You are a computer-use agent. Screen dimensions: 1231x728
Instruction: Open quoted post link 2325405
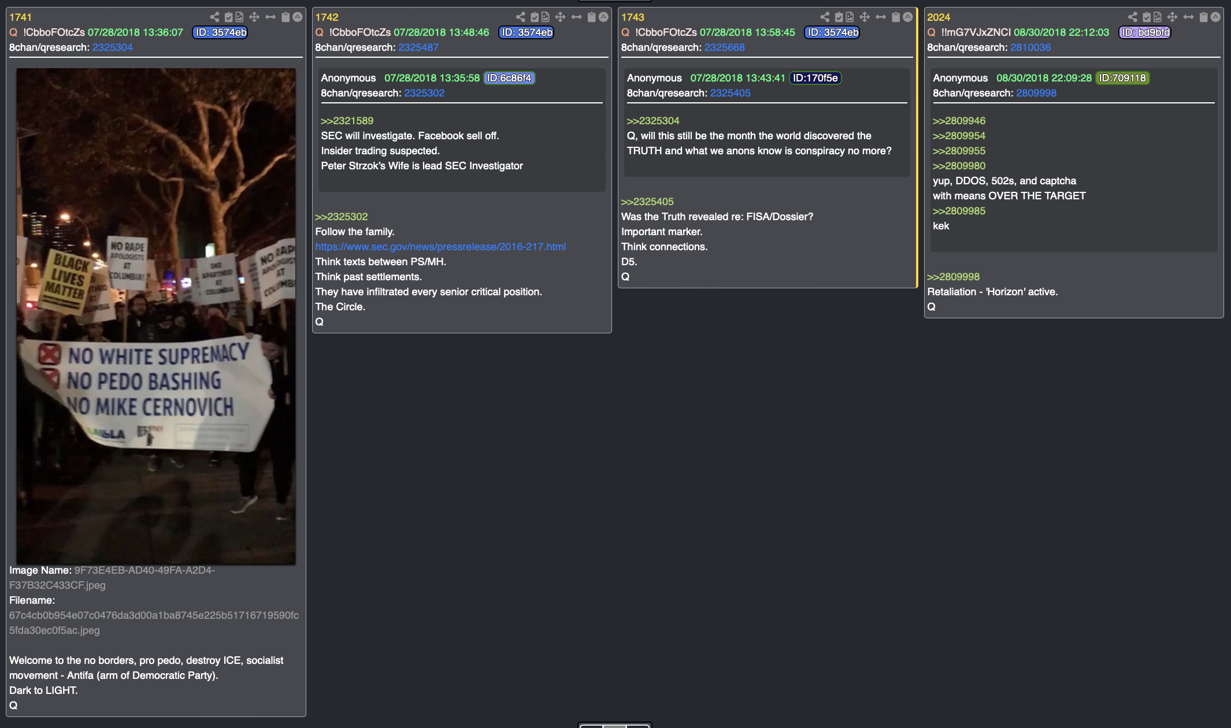tap(731, 93)
